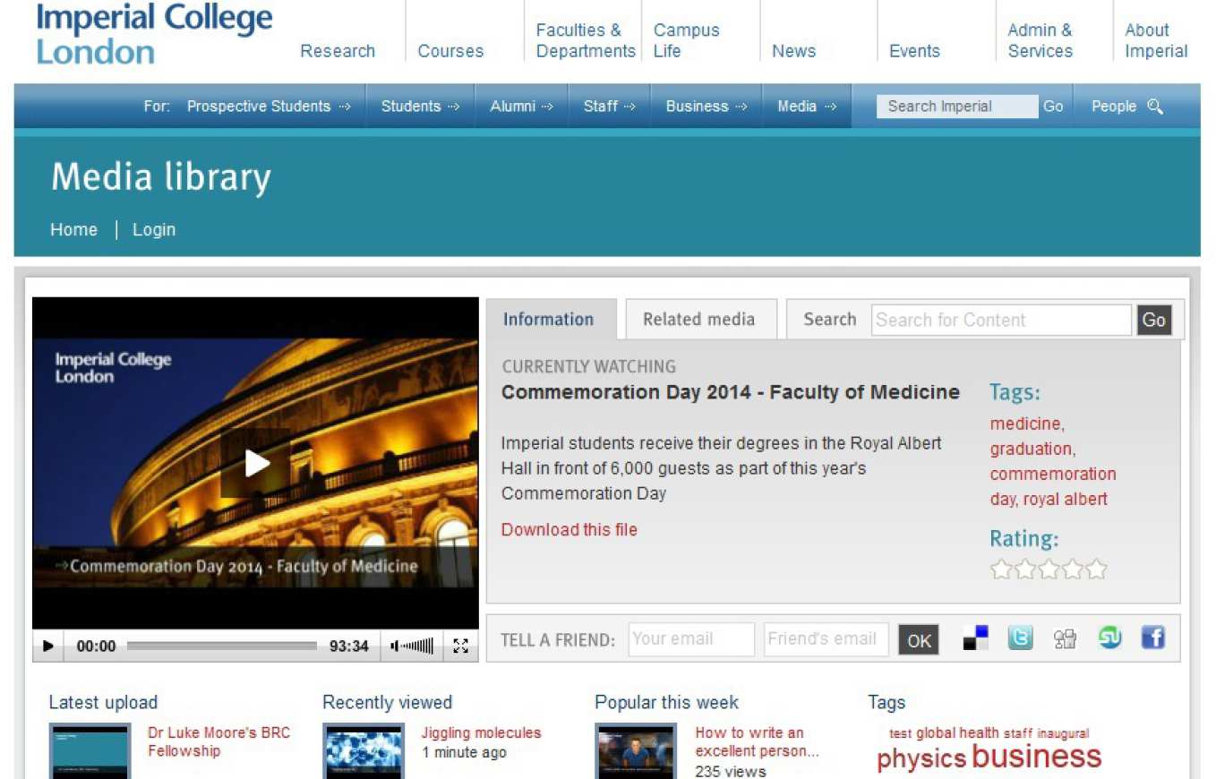This screenshot has width=1216, height=779.
Task: Play the video using center play button
Action: pos(257,463)
